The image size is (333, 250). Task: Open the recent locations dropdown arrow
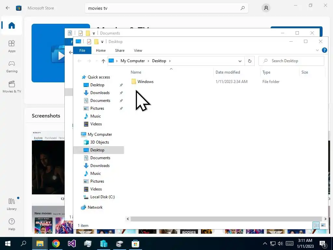[97, 61]
